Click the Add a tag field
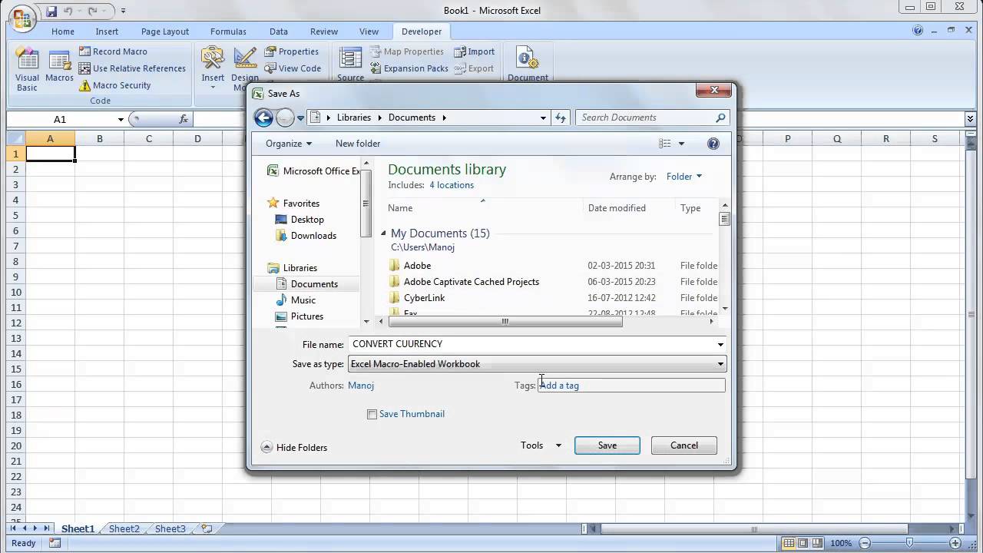 click(631, 386)
